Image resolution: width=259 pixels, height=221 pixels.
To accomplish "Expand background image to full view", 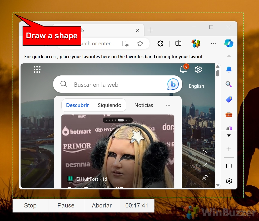I will [205, 165].
